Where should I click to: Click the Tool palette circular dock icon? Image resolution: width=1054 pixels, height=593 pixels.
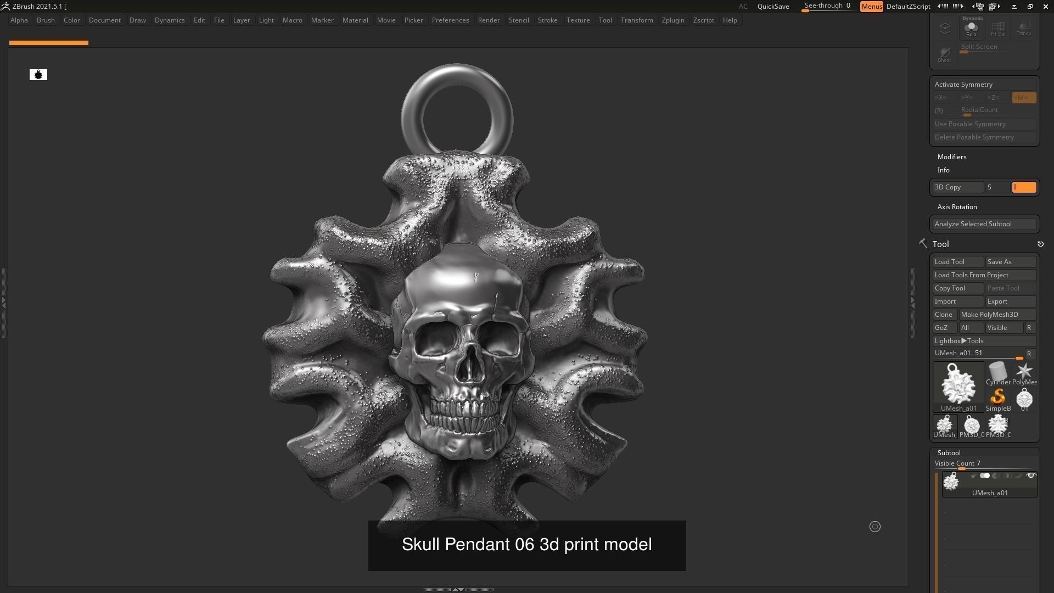tap(1040, 244)
